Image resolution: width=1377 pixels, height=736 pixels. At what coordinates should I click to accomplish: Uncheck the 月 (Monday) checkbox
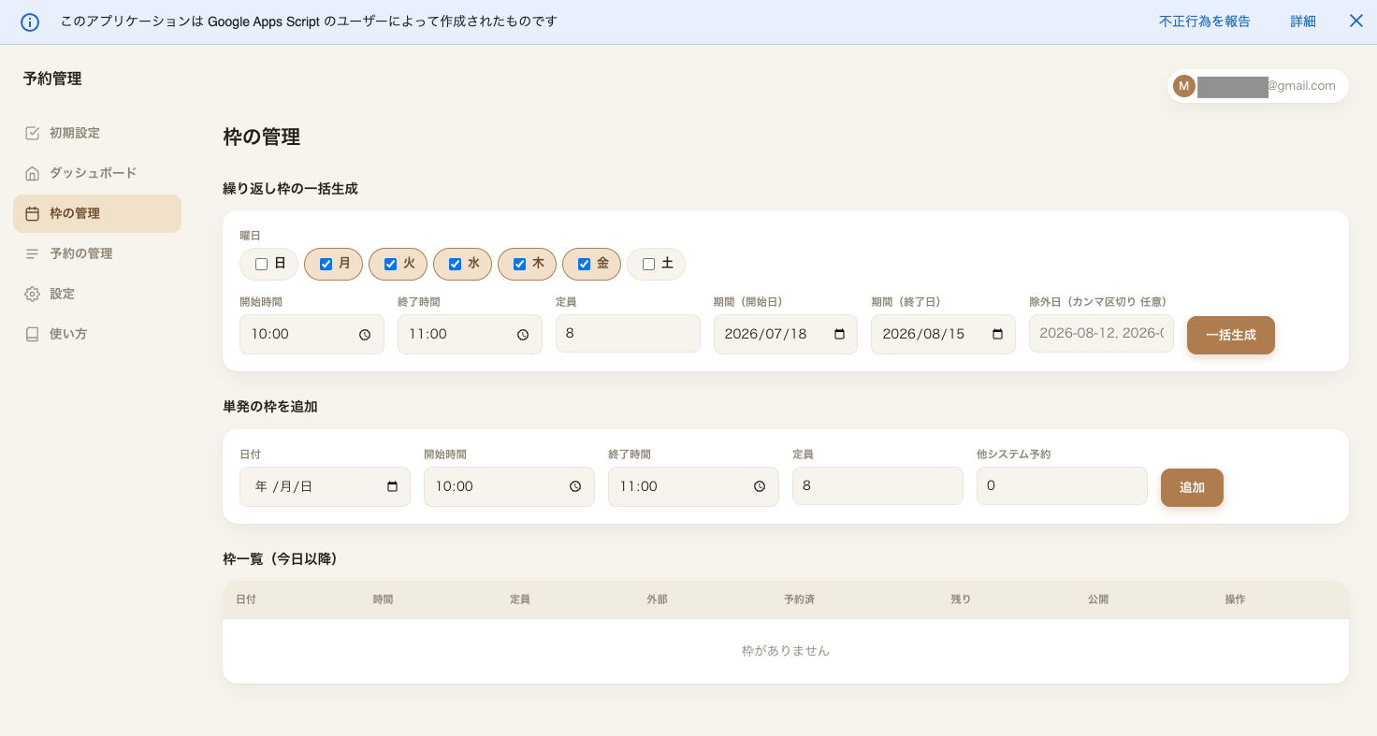[326, 264]
